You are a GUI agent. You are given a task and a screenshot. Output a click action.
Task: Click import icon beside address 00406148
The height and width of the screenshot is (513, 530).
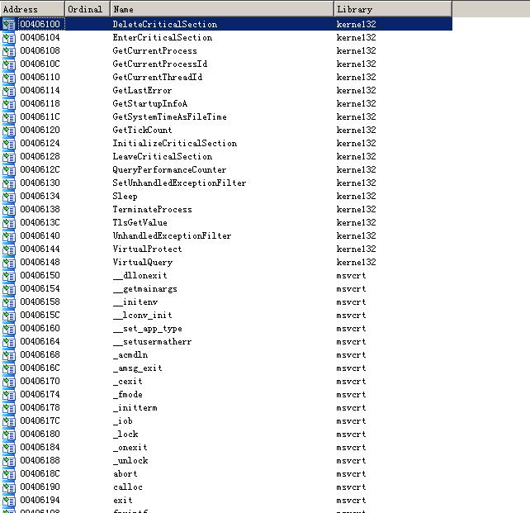(9, 263)
